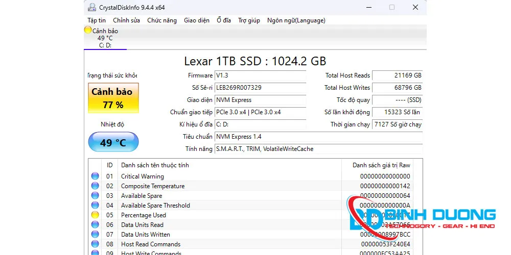Click the blue orb for Available Spare Threshold
The height and width of the screenshot is (255, 511).
(x=95, y=205)
